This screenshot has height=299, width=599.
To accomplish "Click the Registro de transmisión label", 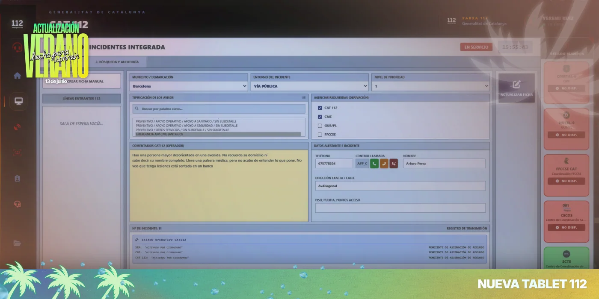I will [x=467, y=229].
